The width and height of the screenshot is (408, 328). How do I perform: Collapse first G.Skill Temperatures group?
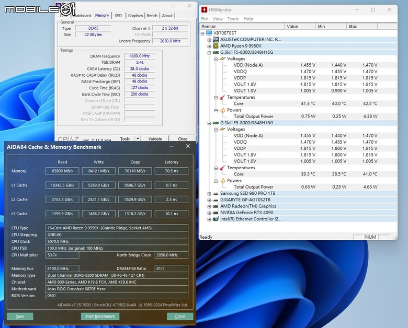[x=216, y=98]
